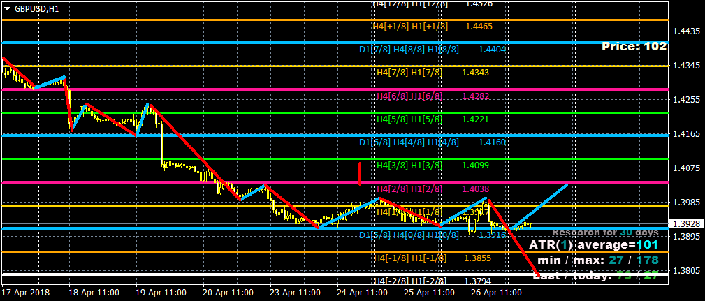
Task: Select the 23 Apr 11:00 time axis label
Action: (x=296, y=292)
